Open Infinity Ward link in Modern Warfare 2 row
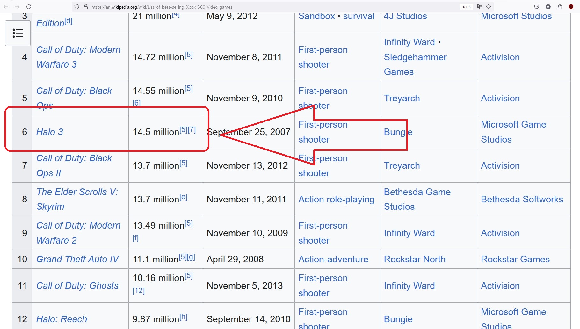The height and width of the screenshot is (329, 580). tap(409, 233)
